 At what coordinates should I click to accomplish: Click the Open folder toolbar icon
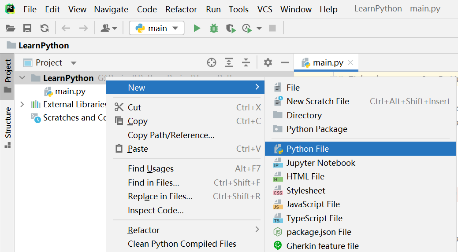tap(11, 28)
